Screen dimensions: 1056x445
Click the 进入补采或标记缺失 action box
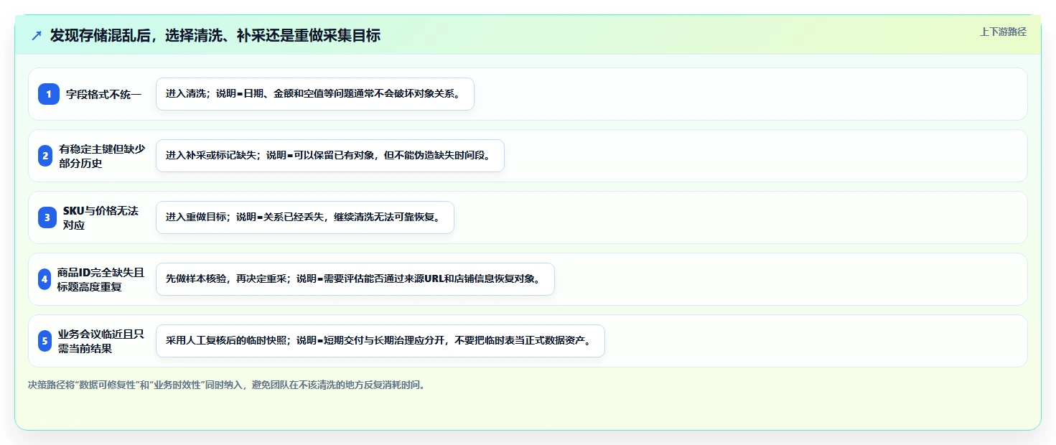330,156
